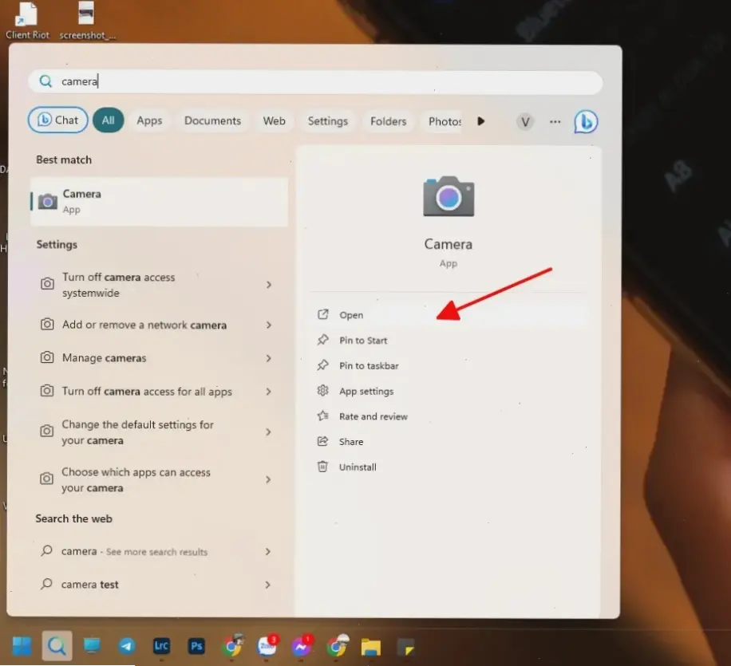Expand the camera test search suggestion

(x=268, y=584)
